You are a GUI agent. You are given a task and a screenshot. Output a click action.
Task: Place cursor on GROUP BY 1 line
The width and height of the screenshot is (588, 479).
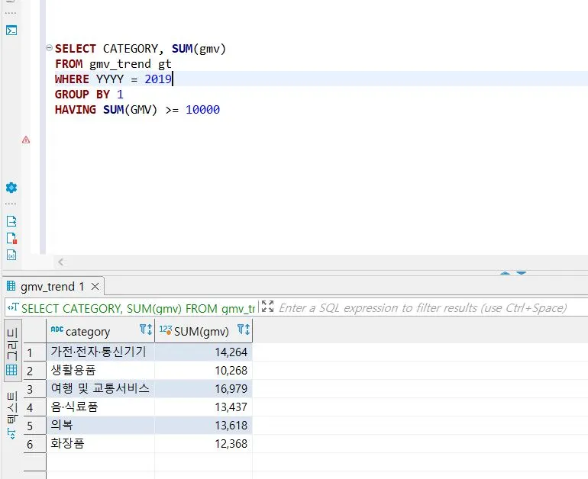pyautogui.click(x=89, y=95)
